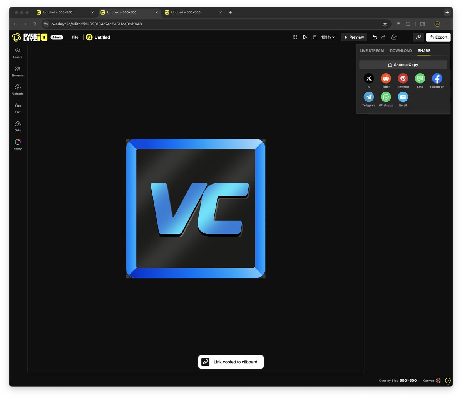Copy link with chain icon button
The width and height of the screenshot is (462, 398).
418,37
